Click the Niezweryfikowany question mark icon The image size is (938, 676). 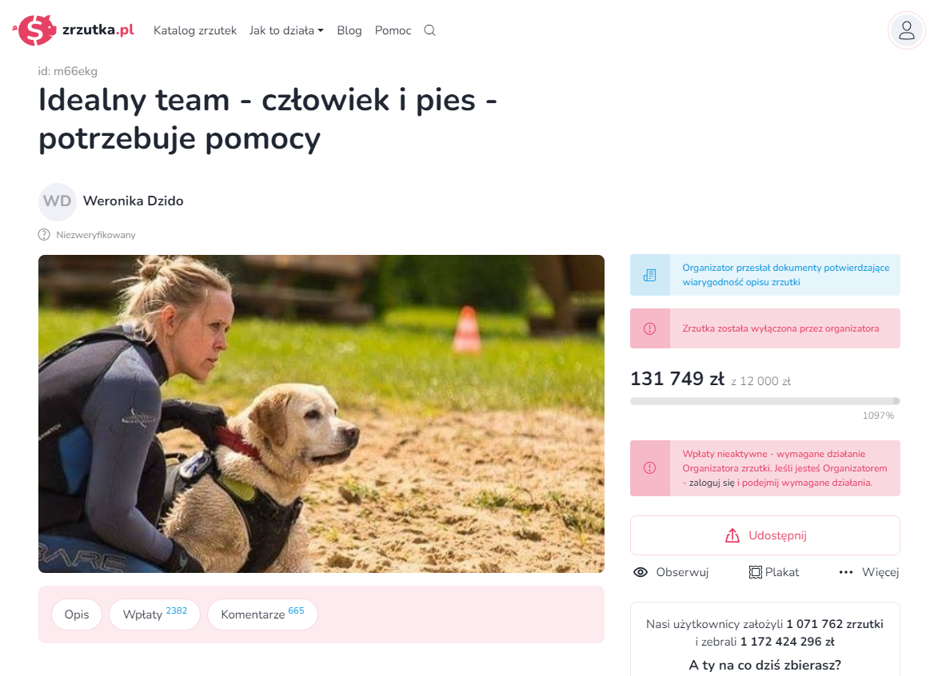44,235
